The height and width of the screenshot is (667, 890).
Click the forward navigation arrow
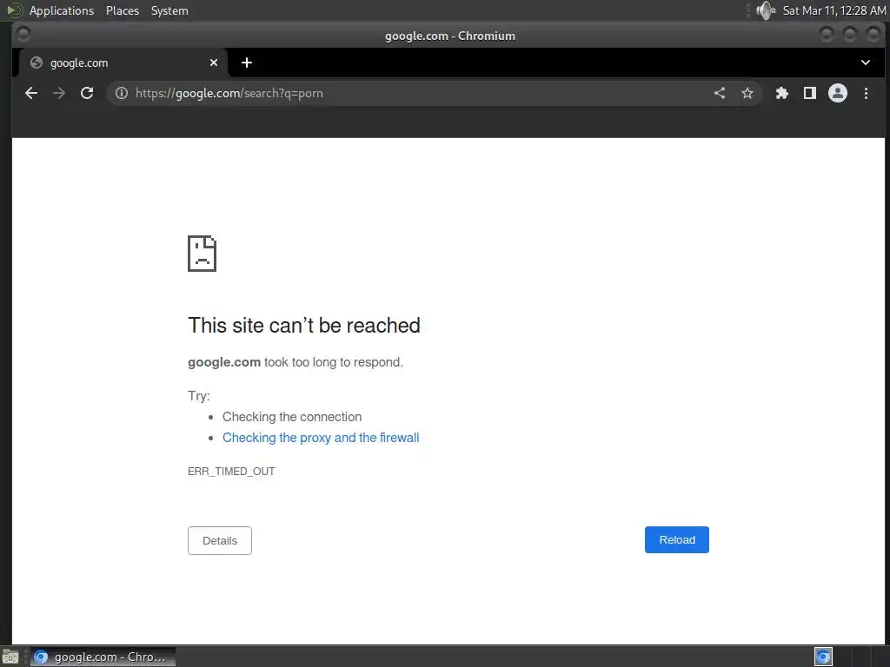click(x=59, y=93)
